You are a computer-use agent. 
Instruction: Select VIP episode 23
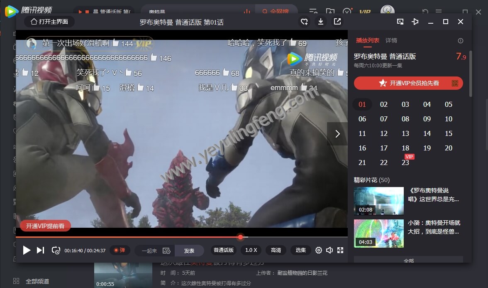pyautogui.click(x=405, y=162)
